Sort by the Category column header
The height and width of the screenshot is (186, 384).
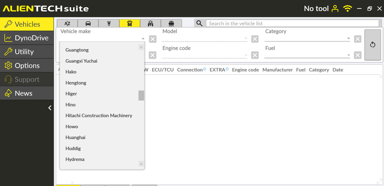[x=319, y=70]
